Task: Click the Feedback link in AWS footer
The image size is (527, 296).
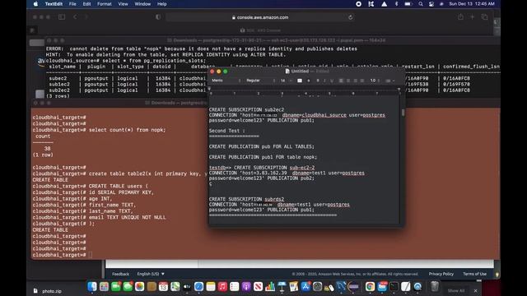Action: coord(120,274)
